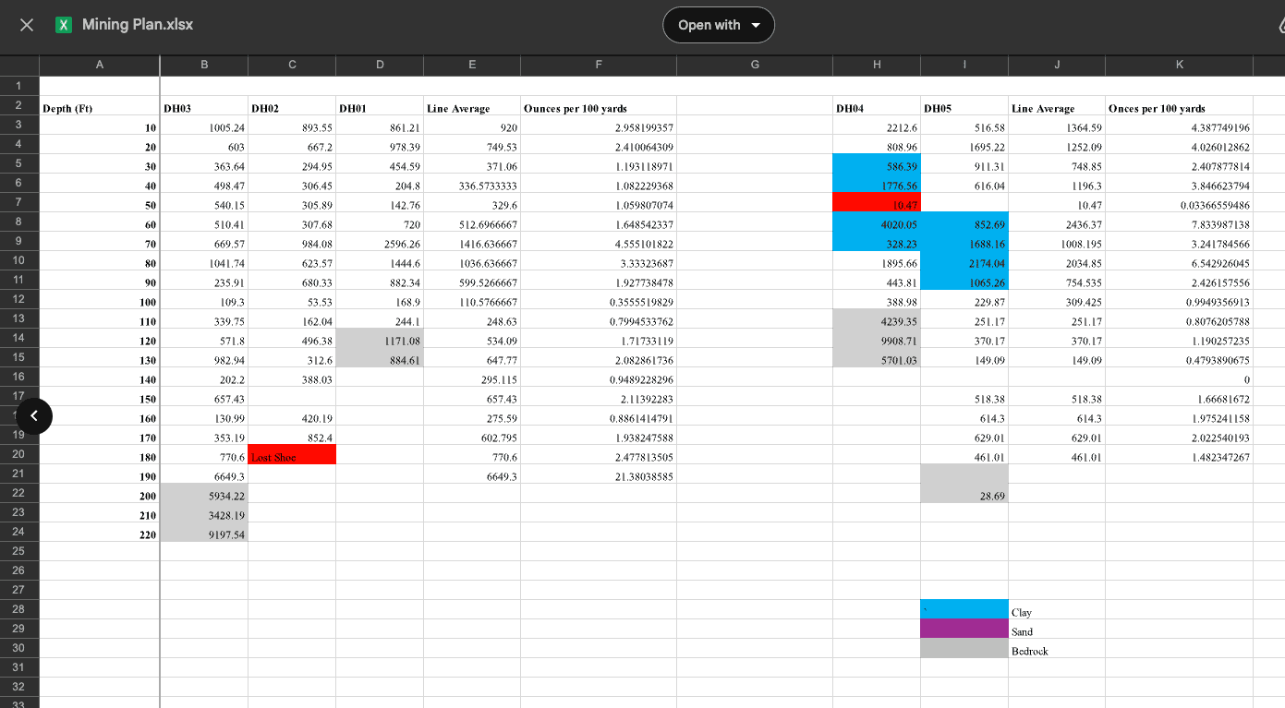Select column K header
This screenshot has width=1285, height=708.
[x=1179, y=65]
